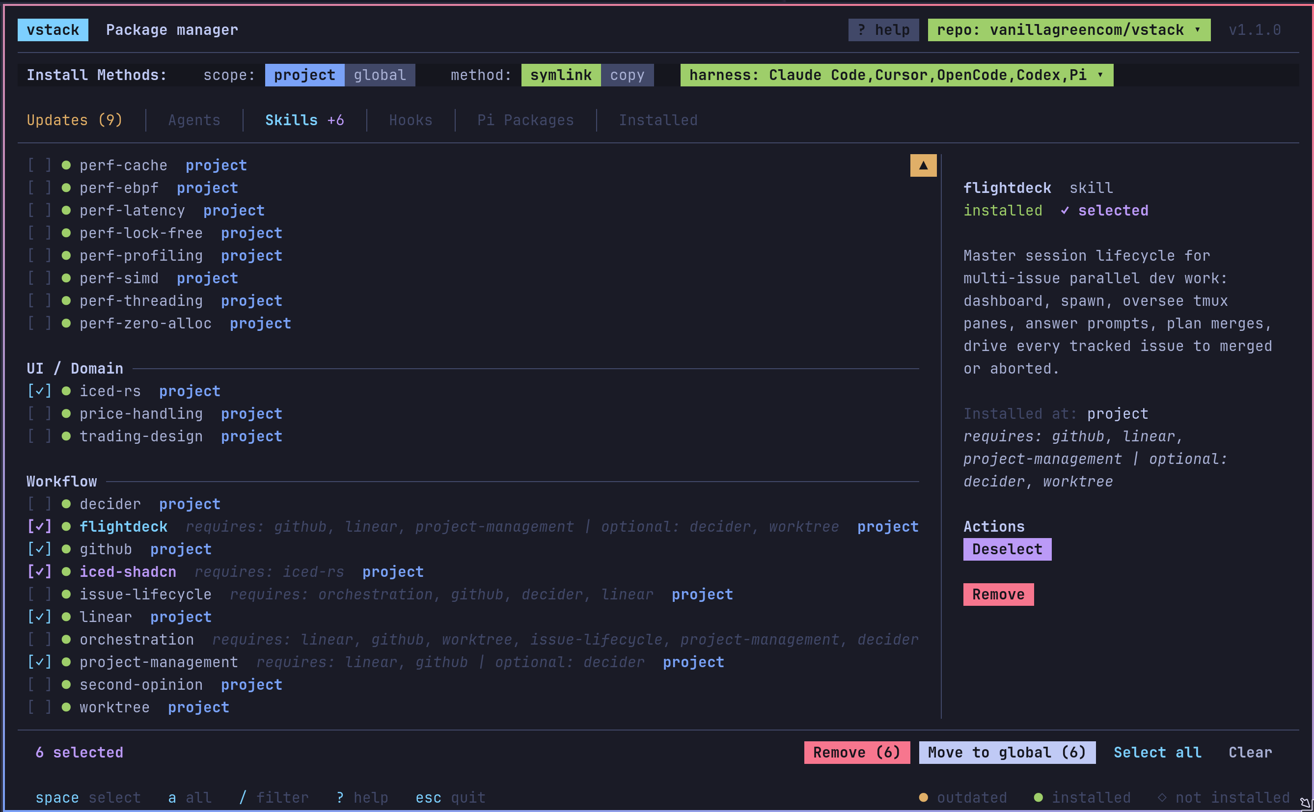Select the perf-lock-free row
This screenshot has height=812, width=1314.
472,233
